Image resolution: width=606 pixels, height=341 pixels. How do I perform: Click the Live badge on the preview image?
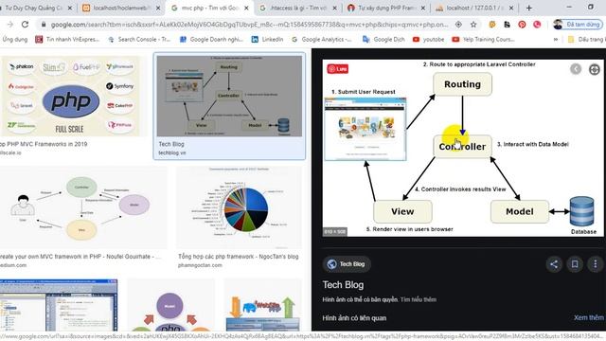(x=338, y=69)
